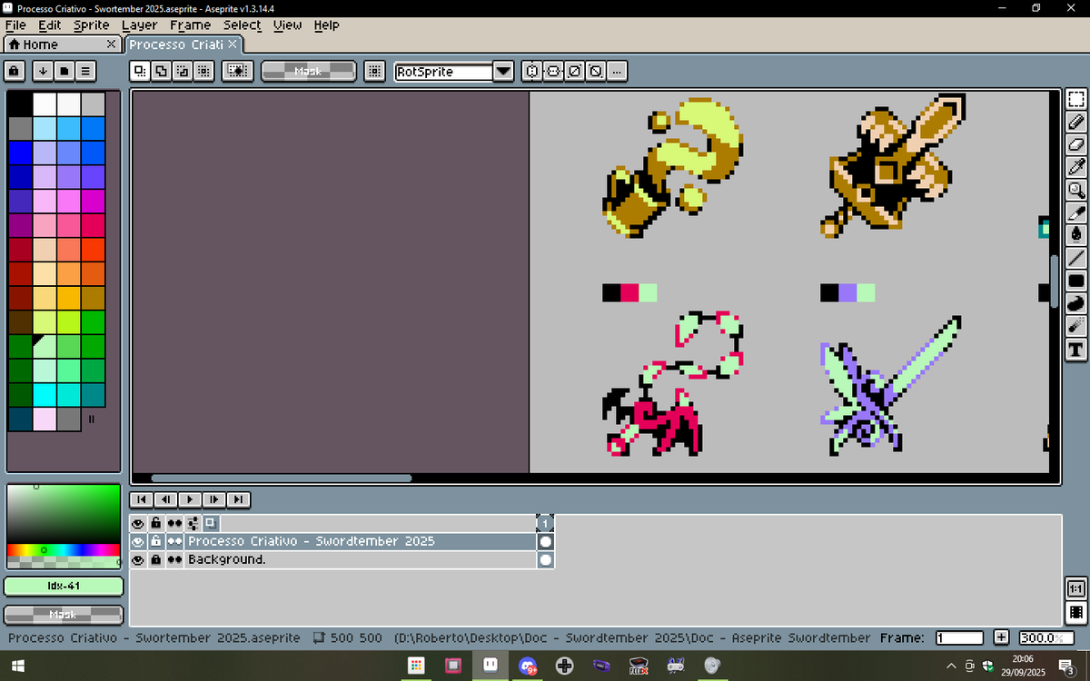The width and height of the screenshot is (1090, 681).
Task: Click the Mask background color button
Action: pyautogui.click(x=63, y=615)
